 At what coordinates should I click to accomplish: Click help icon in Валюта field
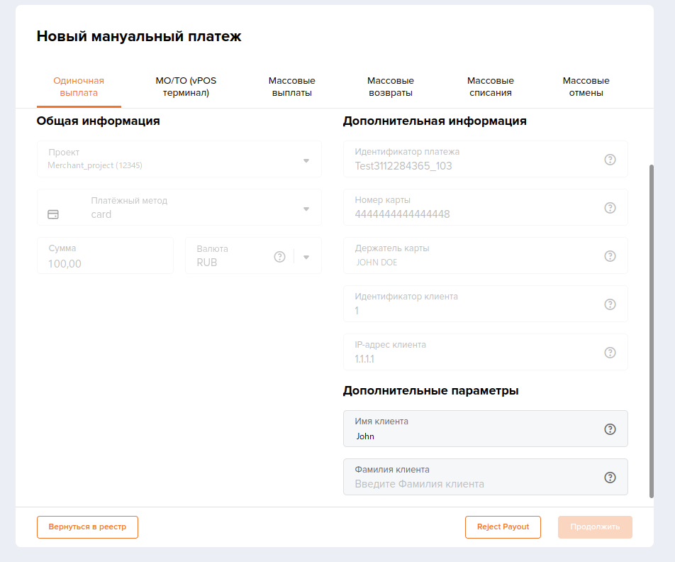point(279,257)
